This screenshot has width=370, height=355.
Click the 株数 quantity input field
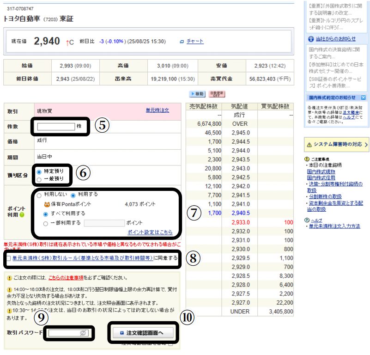[x=56, y=126]
